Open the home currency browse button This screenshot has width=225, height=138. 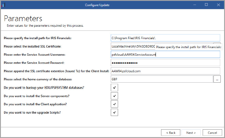pyautogui.click(x=217, y=79)
